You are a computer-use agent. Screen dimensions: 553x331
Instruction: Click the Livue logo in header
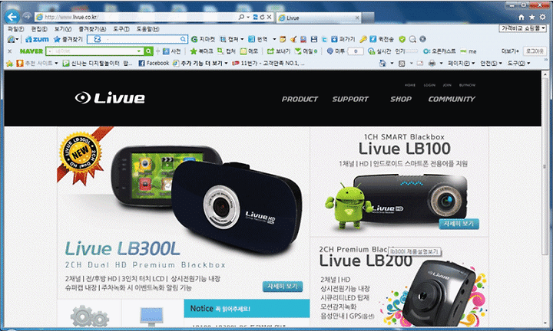point(110,98)
